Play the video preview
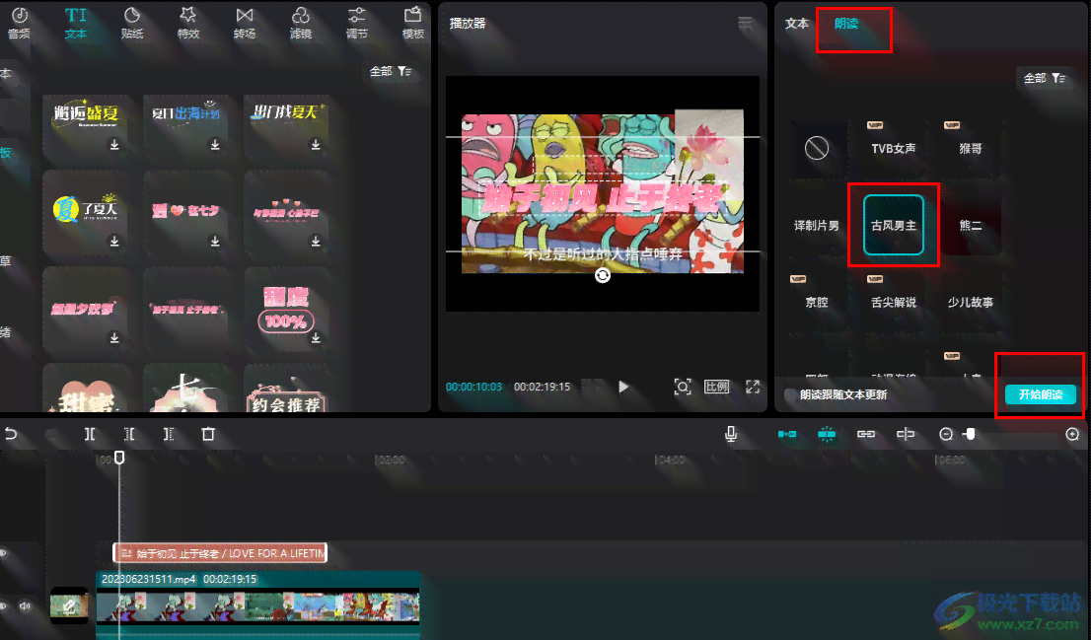The image size is (1091, 640). (x=623, y=387)
